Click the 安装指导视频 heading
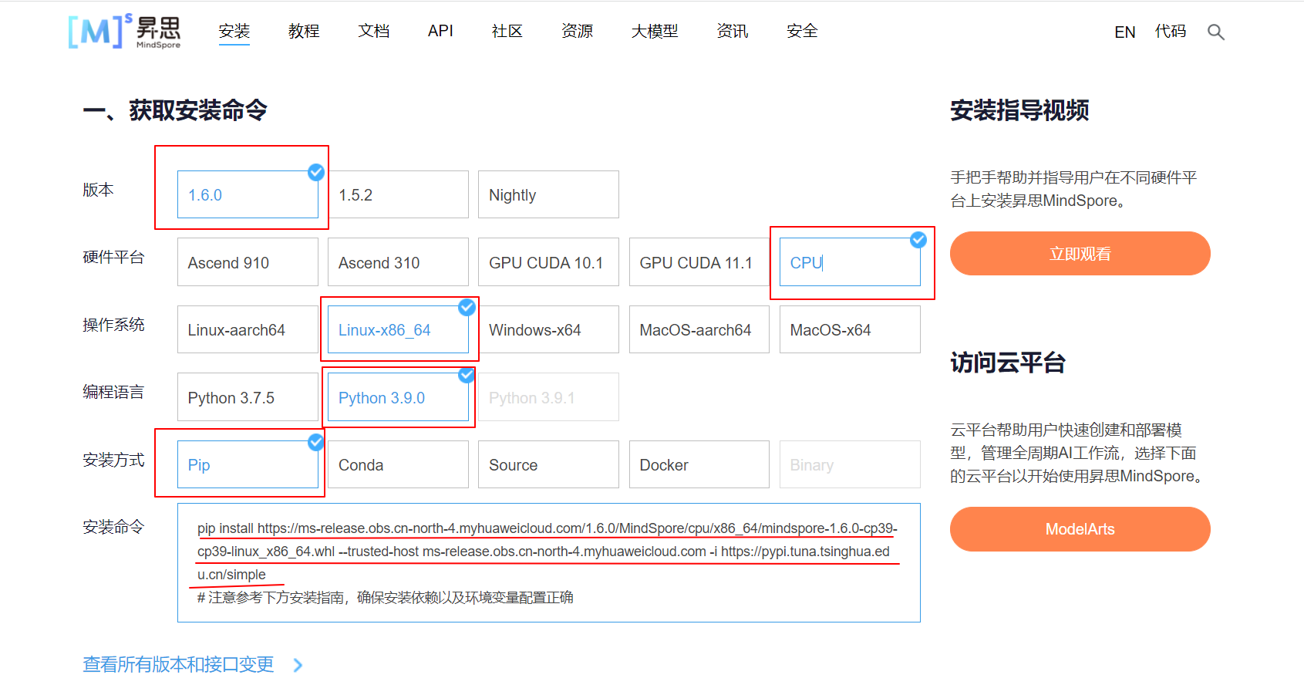The width and height of the screenshot is (1304, 695). tap(1019, 111)
